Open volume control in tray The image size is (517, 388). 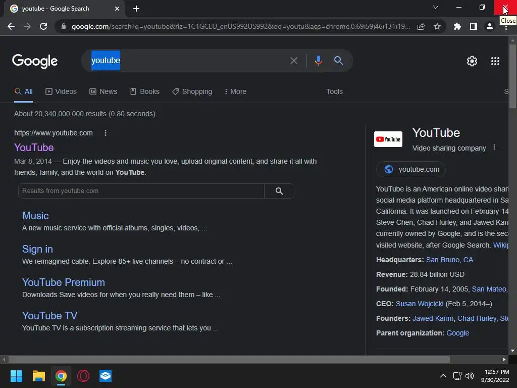470,376
